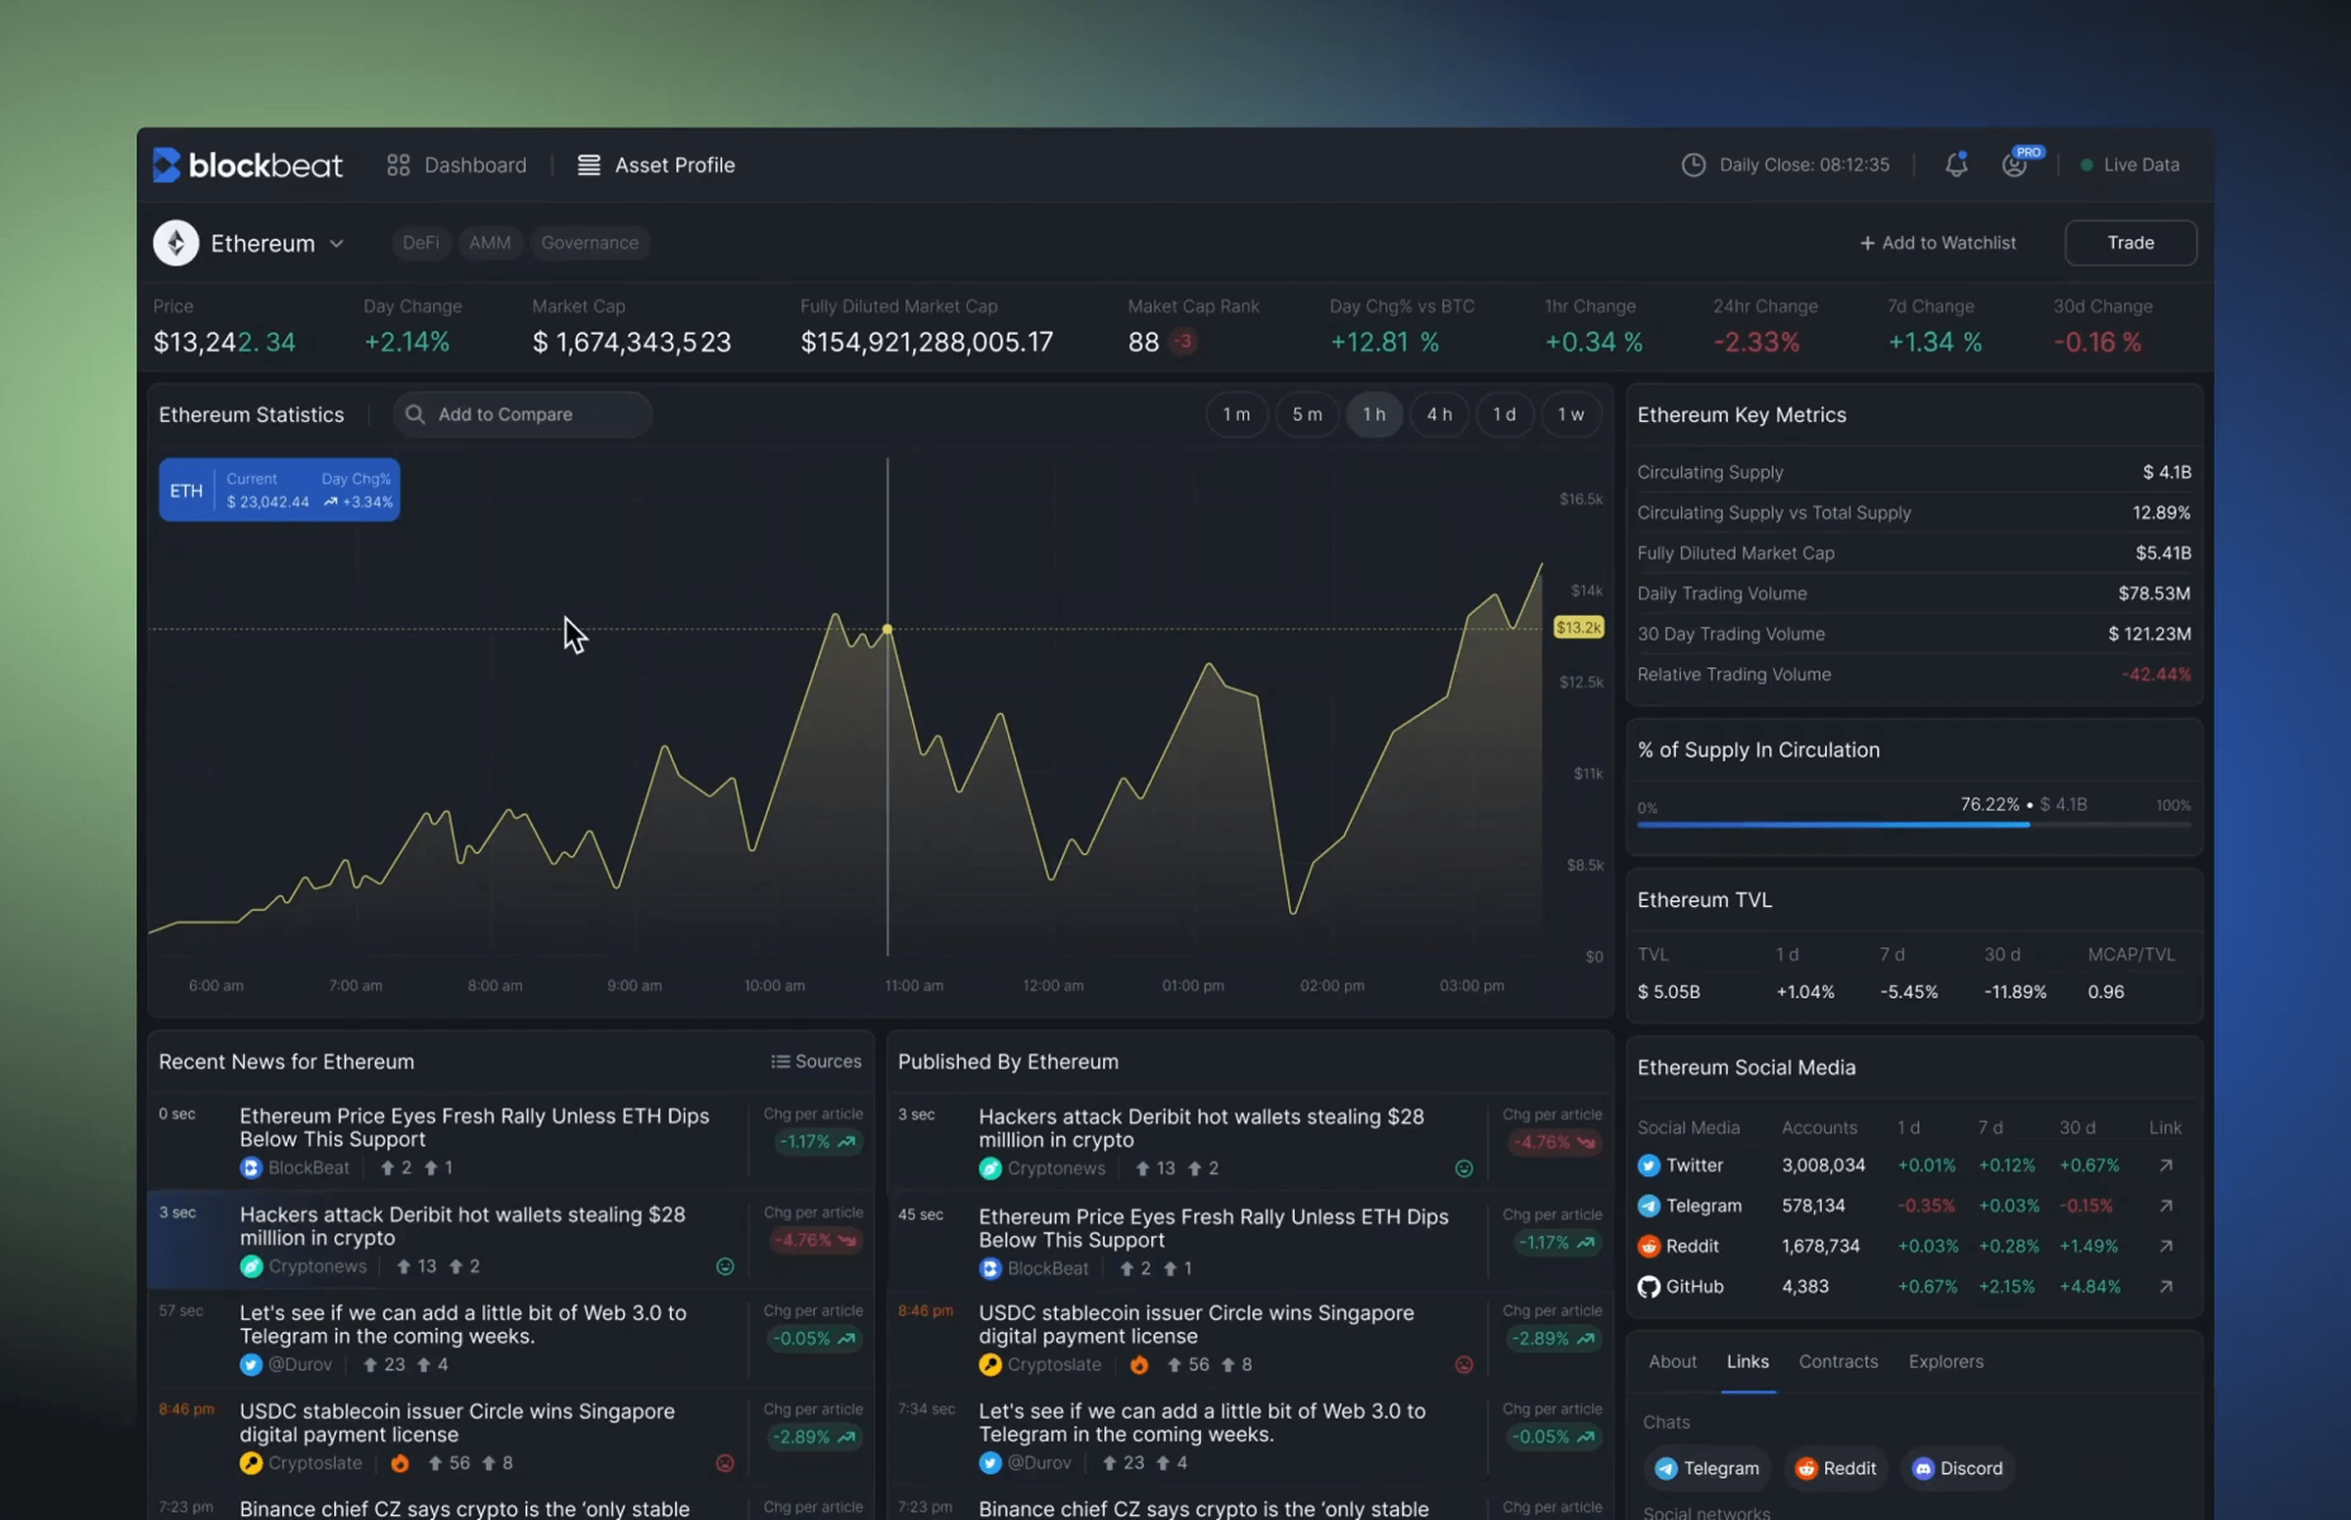Viewport: 2351px width, 1520px height.
Task: Click the GitHub icon in the Social Media table
Action: tap(1649, 1287)
